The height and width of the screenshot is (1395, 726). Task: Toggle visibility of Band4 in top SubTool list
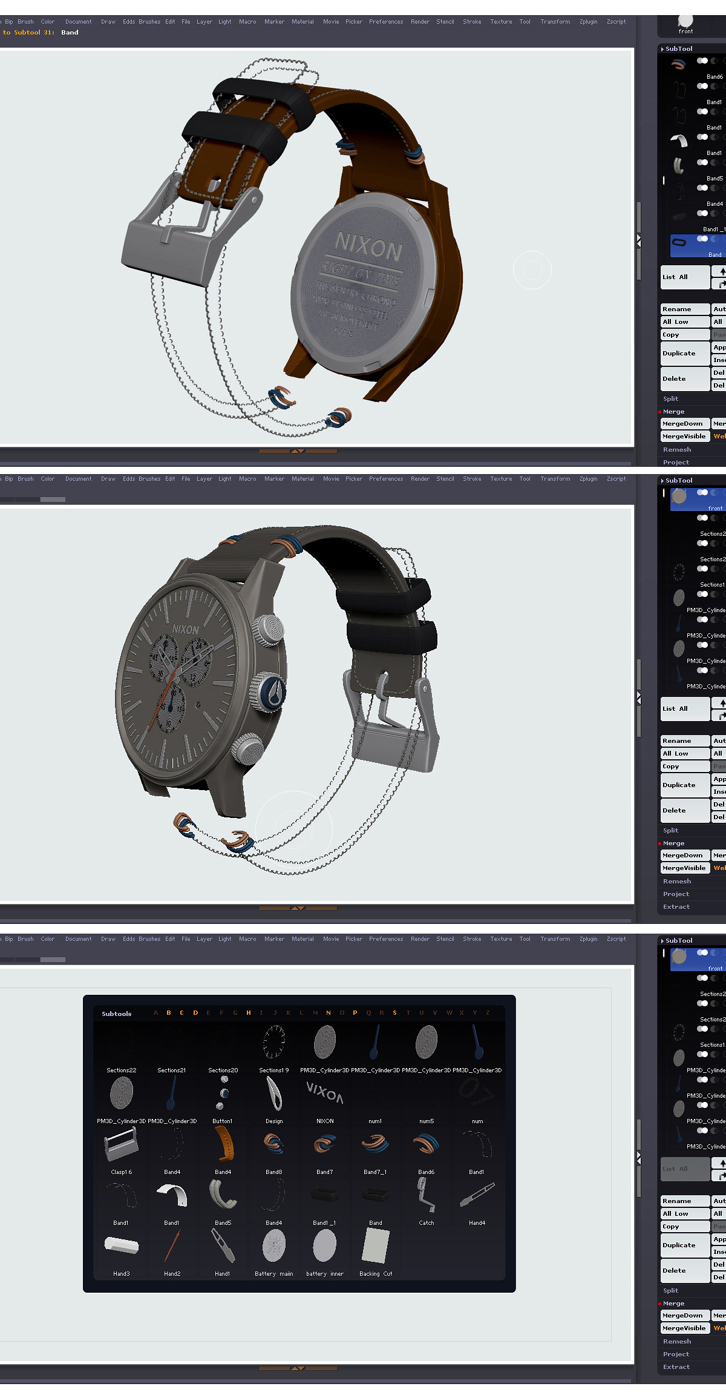tap(702, 188)
